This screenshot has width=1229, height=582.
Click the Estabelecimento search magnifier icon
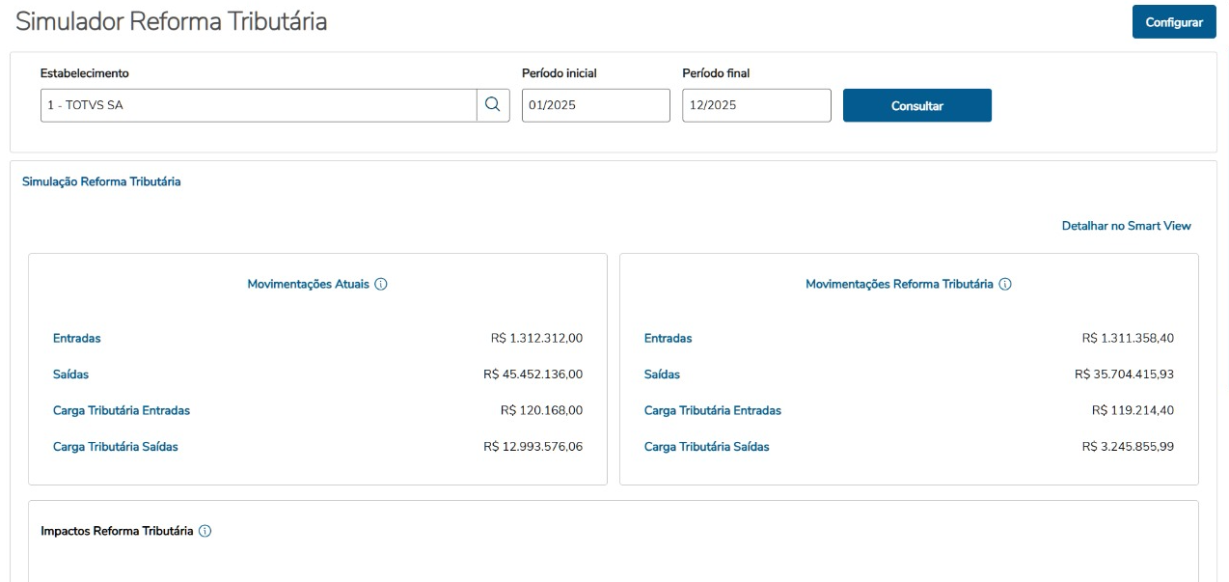tap(493, 105)
